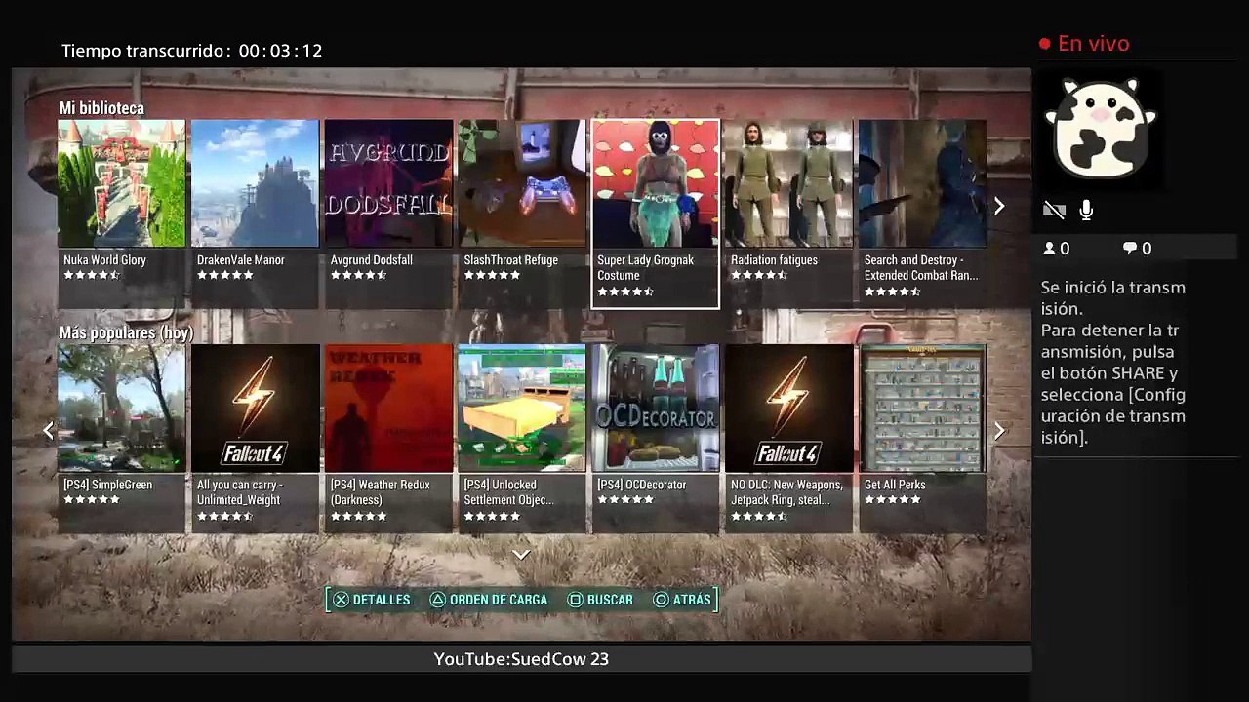The width and height of the screenshot is (1249, 702).
Task: Open NO DLC: New Weapons mod thumbnail
Action: [x=788, y=408]
